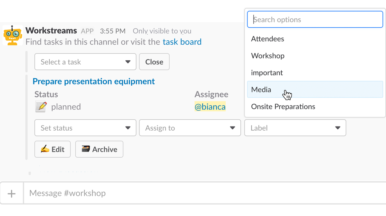Click the plus icon beside message box
Image resolution: width=386 pixels, height=216 pixels.
click(12, 194)
